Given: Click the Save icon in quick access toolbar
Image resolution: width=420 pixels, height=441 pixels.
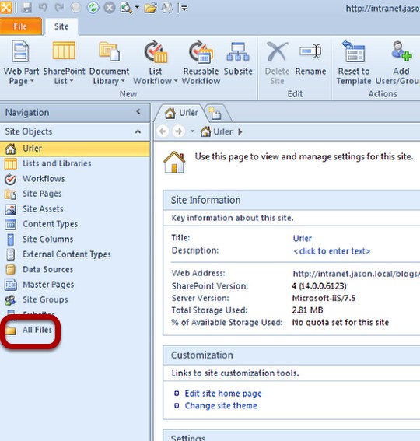Looking at the screenshot, I should pos(26,8).
